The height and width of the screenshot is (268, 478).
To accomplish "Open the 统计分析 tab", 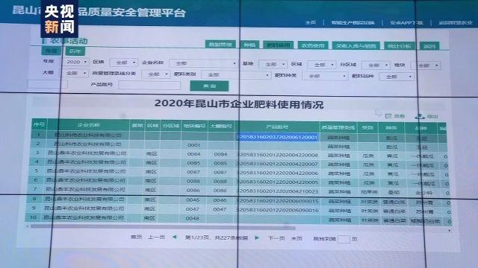I will coord(400,46).
